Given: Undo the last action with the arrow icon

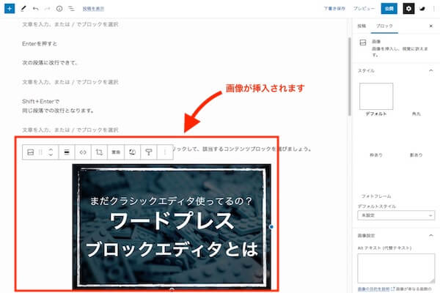Looking at the screenshot, I should click(35, 9).
